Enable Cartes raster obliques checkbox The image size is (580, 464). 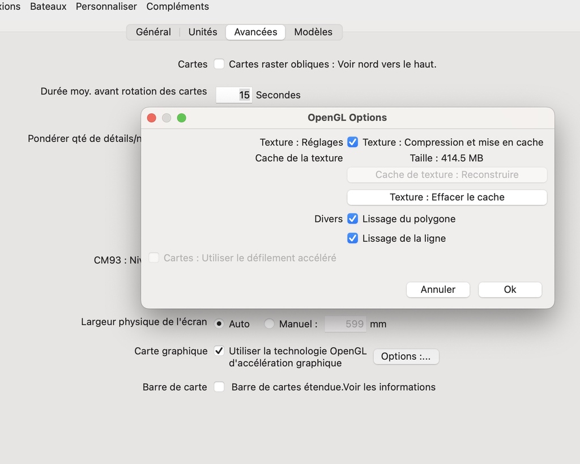pyautogui.click(x=219, y=65)
